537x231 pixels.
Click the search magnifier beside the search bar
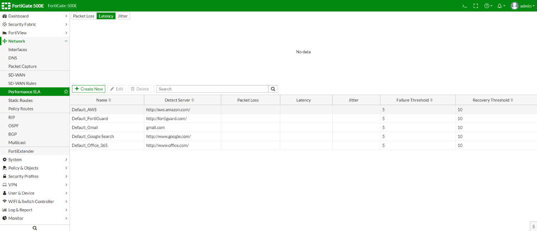click(273, 89)
